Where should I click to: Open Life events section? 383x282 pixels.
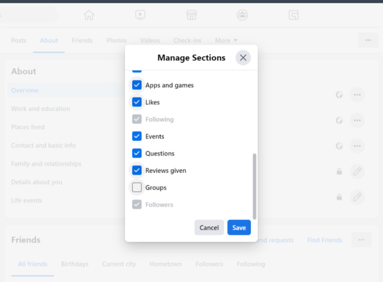(x=26, y=201)
